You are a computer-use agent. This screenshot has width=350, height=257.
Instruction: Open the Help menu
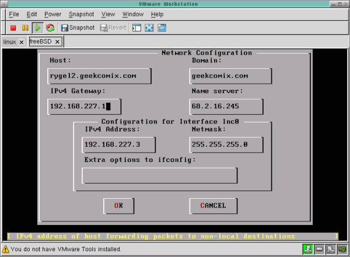click(x=157, y=14)
